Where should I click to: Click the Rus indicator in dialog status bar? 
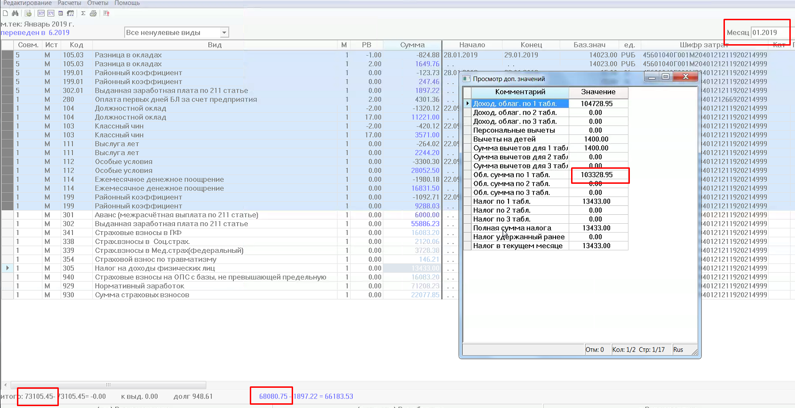[678, 350]
